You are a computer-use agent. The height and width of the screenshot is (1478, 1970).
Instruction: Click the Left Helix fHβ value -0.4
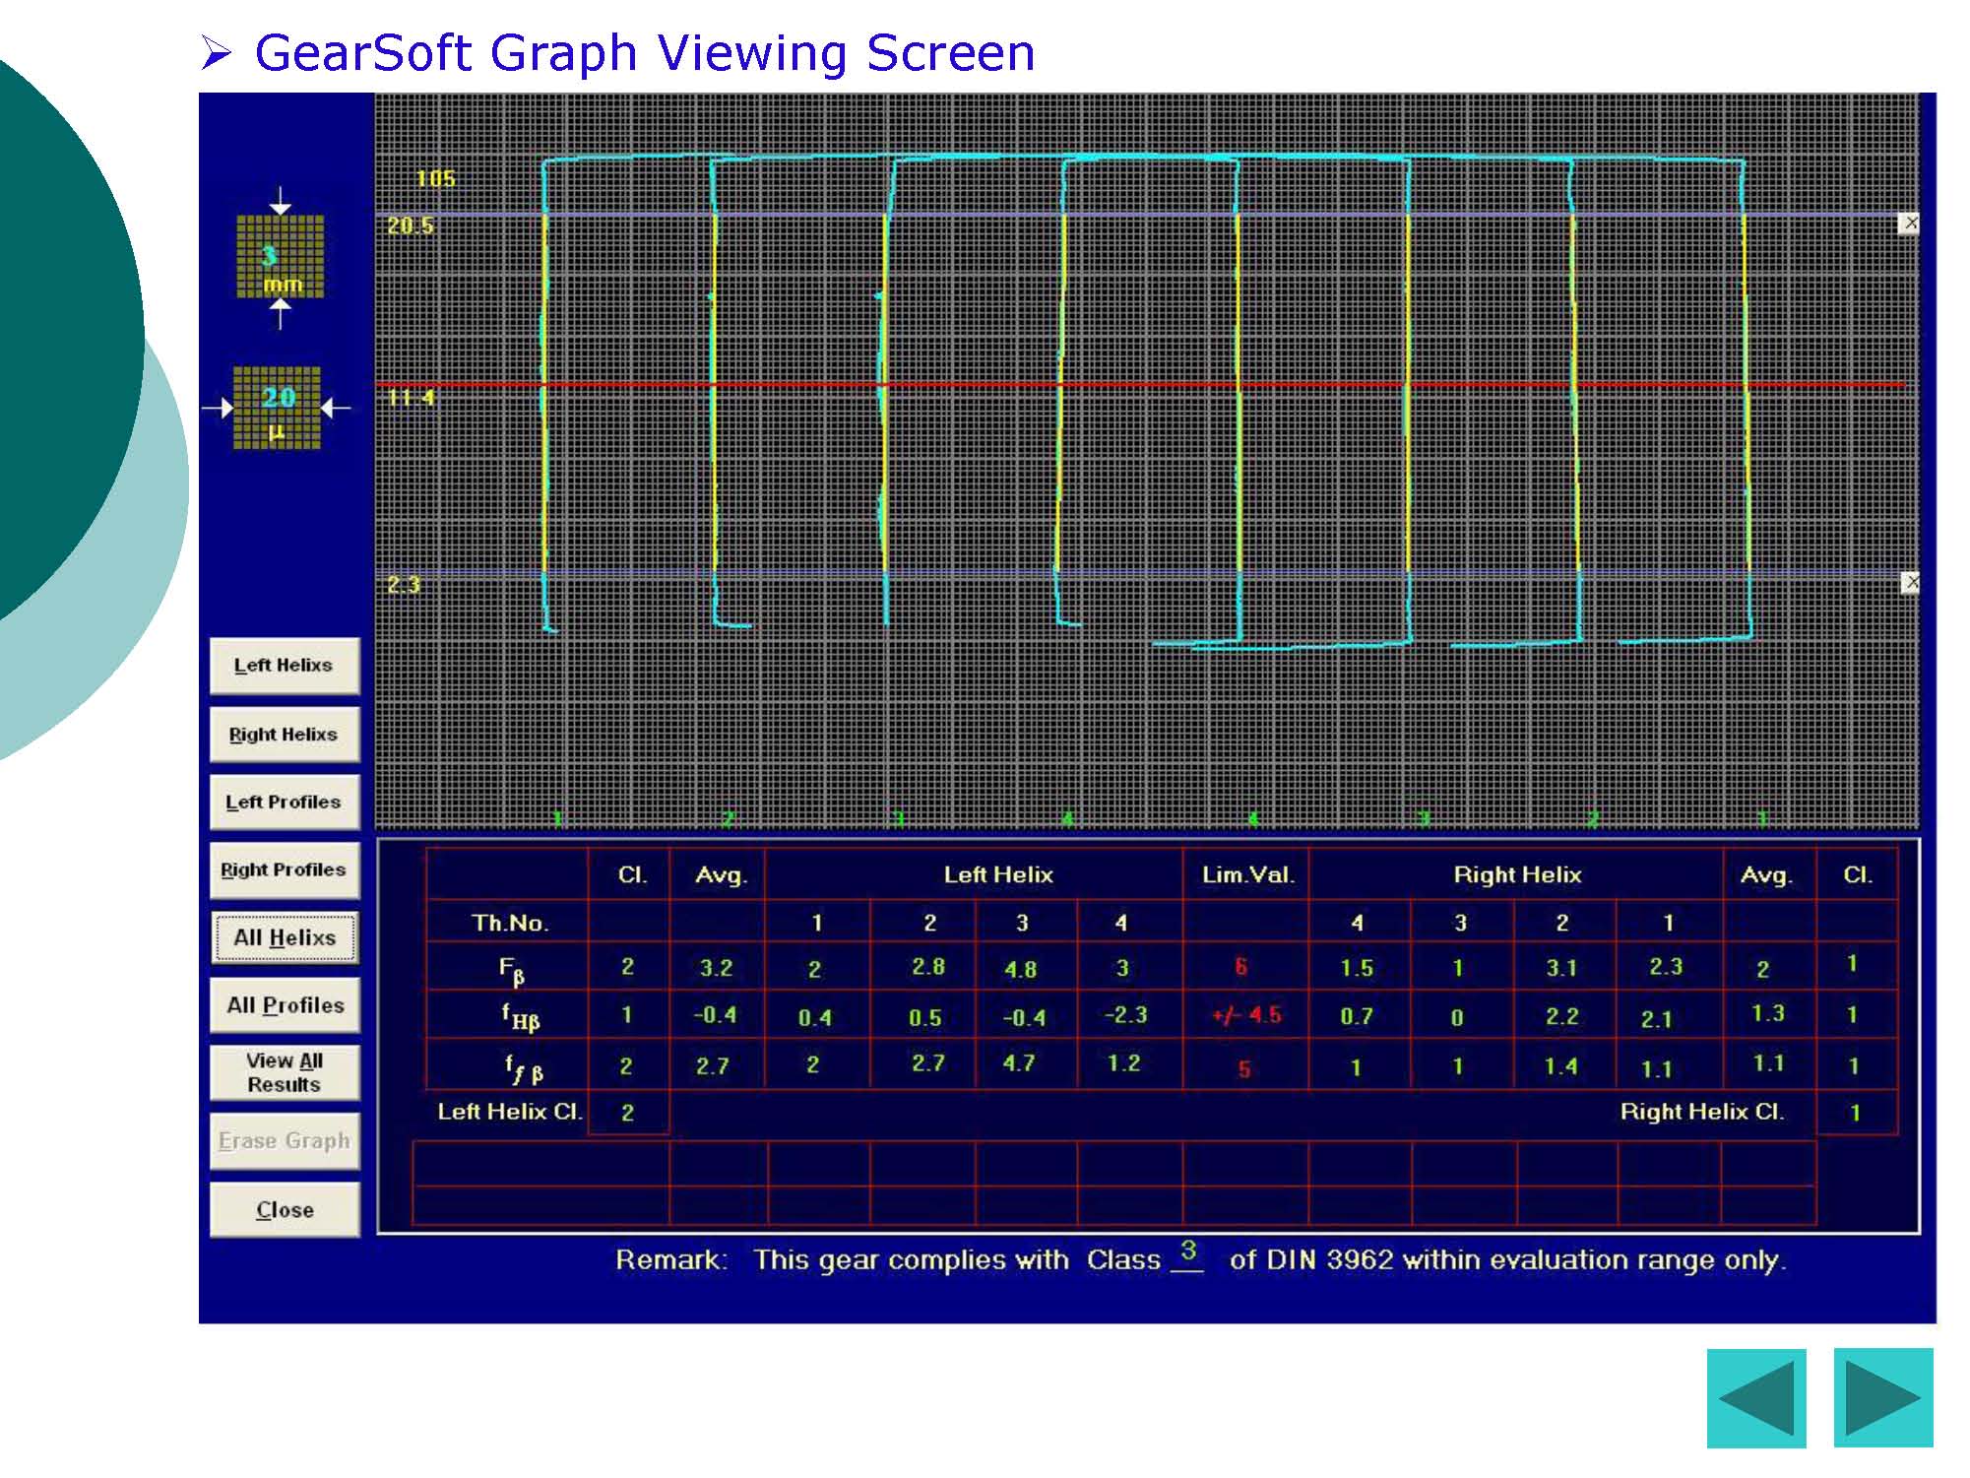click(1024, 1018)
